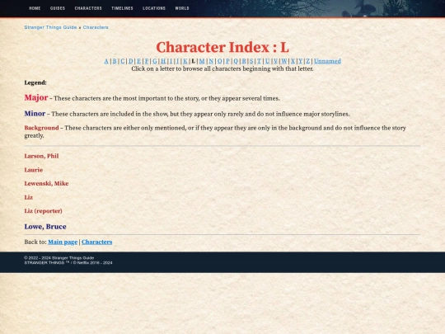The height and width of the screenshot is (334, 445).
Task: Click the Characters breadcrumb link
Action: click(x=96, y=27)
